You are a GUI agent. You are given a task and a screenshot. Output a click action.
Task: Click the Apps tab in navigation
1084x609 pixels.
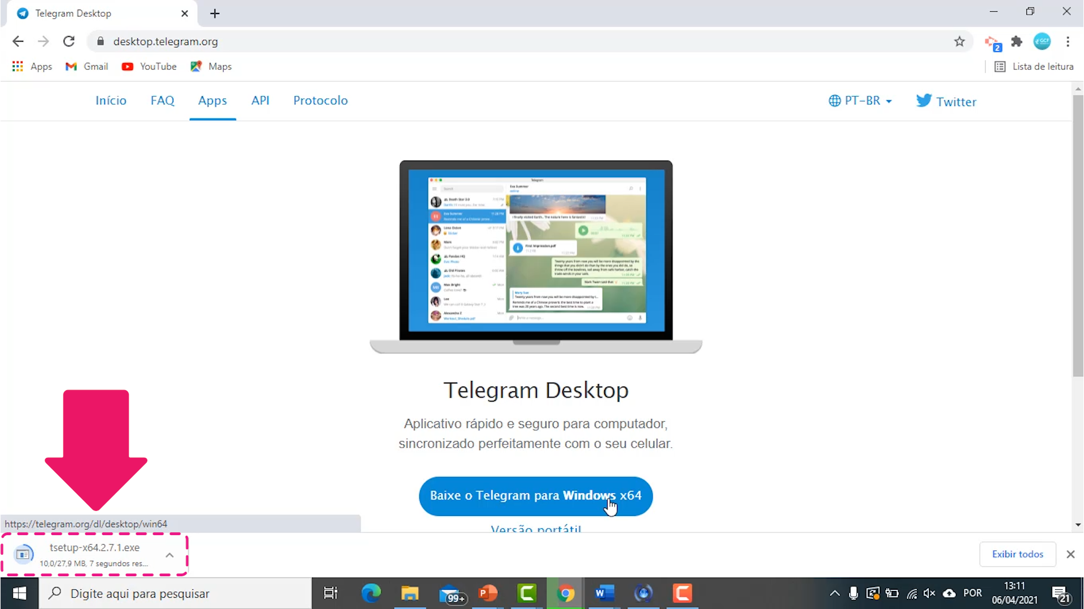point(212,100)
